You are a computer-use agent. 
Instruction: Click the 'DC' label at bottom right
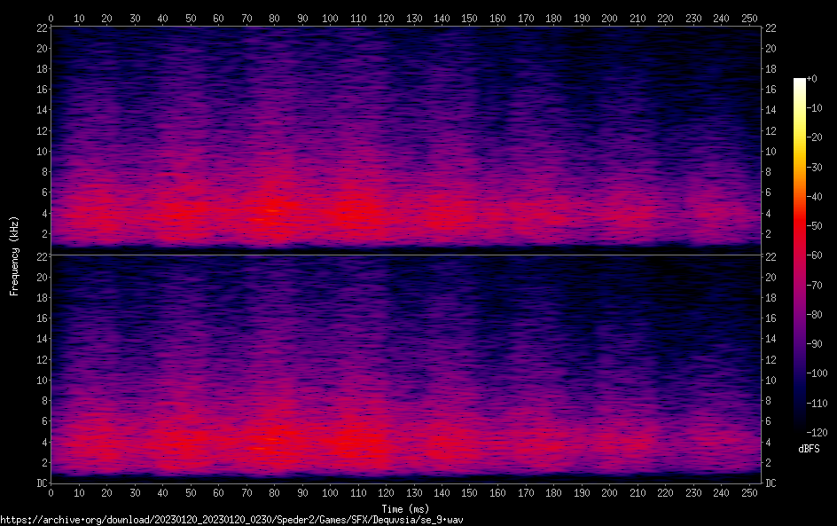(771, 483)
